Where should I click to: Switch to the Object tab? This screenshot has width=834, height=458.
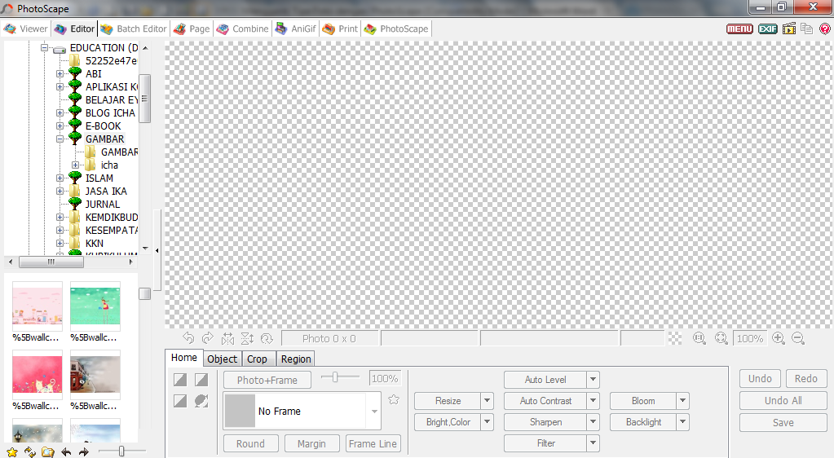pos(223,359)
